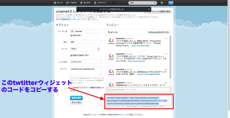Click avatar of the 表参道bills lunch tweet
Image resolution: width=230 pixels, height=118 pixels.
pos(111,72)
